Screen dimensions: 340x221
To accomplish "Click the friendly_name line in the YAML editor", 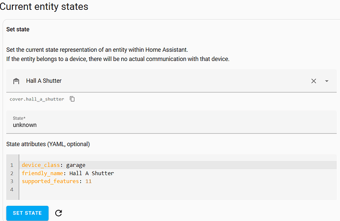I will click(x=178, y=173).
